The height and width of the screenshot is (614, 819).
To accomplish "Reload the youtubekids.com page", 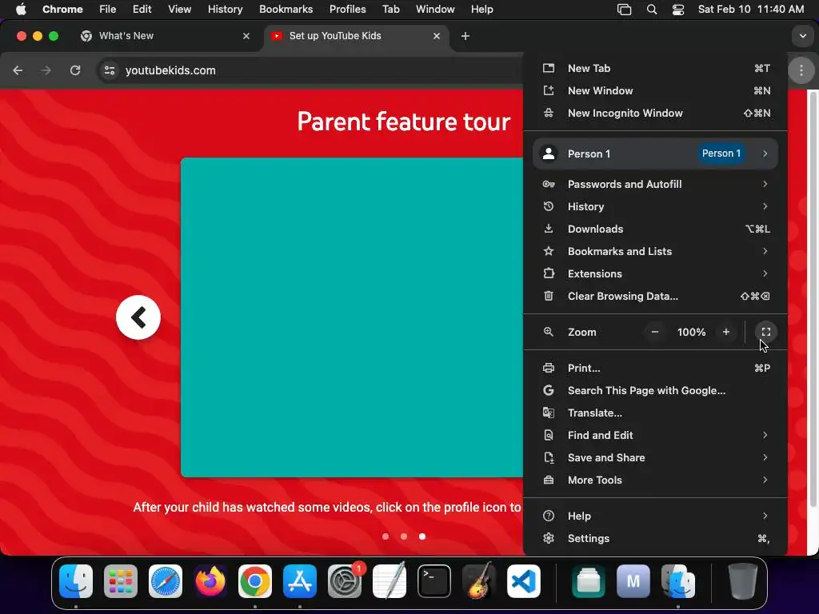I will 75,70.
